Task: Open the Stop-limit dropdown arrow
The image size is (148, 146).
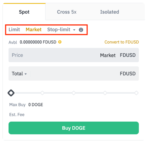Action: click(x=74, y=30)
